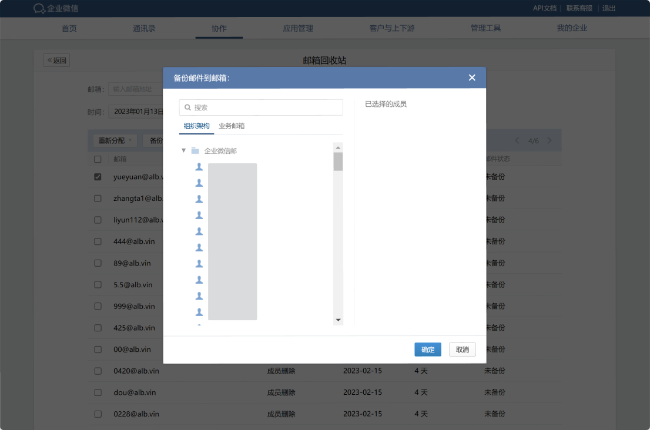Open the 管理工具 menu item
This screenshot has height=430, width=650.
[485, 28]
